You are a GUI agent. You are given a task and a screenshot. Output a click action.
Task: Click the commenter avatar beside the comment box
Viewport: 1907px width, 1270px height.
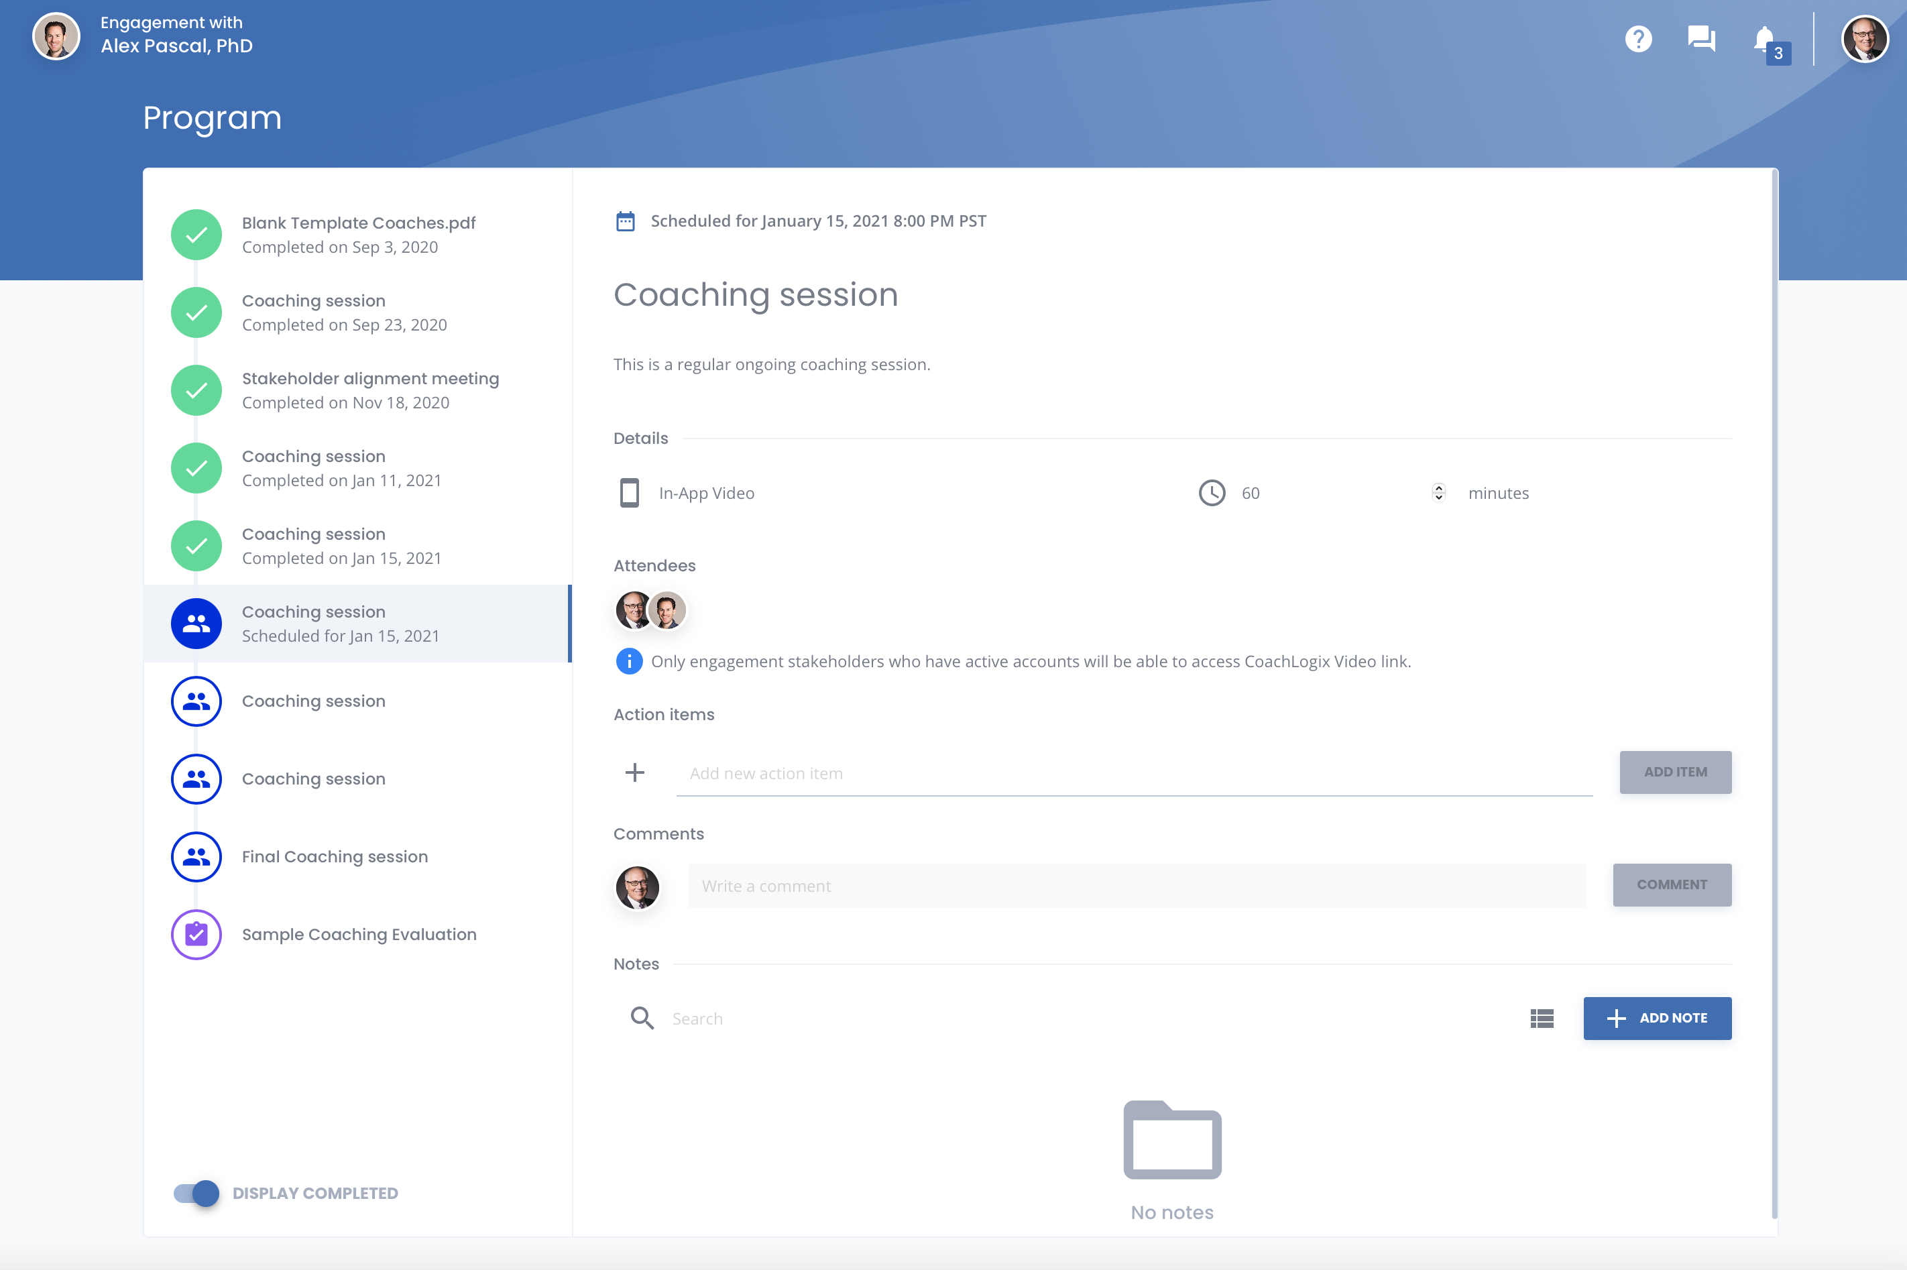[x=637, y=888]
